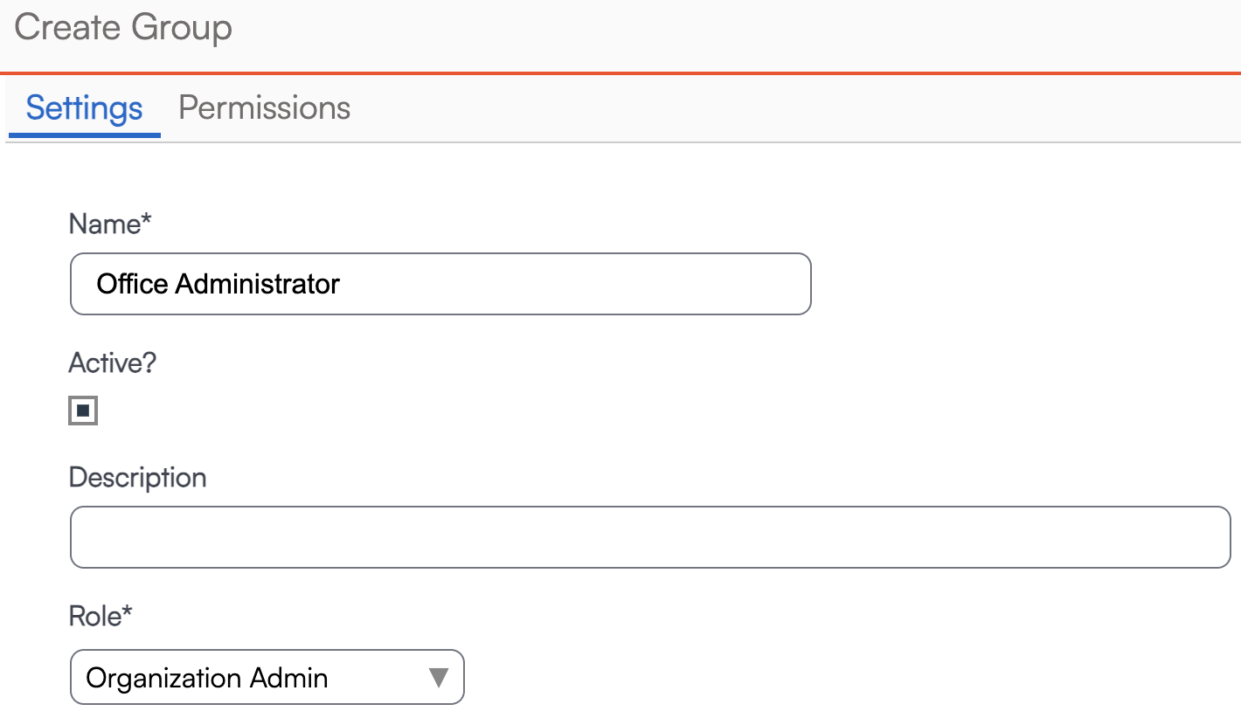Click the asterisk beside the Role label
Viewport: 1241px width, 725px height.
(x=128, y=613)
